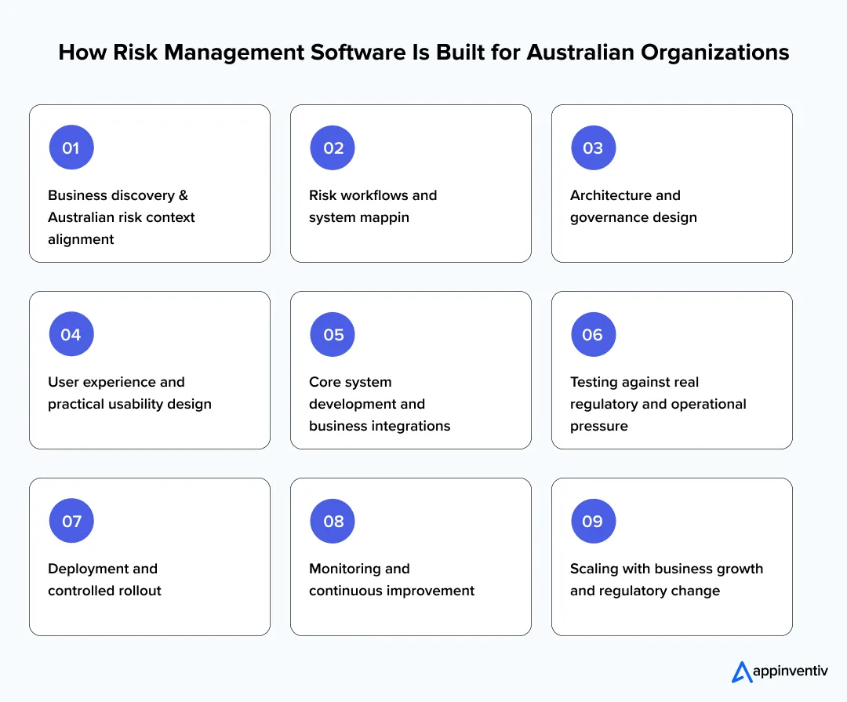Click the 03 step indicator circle
This screenshot has width=847, height=702.
(594, 147)
